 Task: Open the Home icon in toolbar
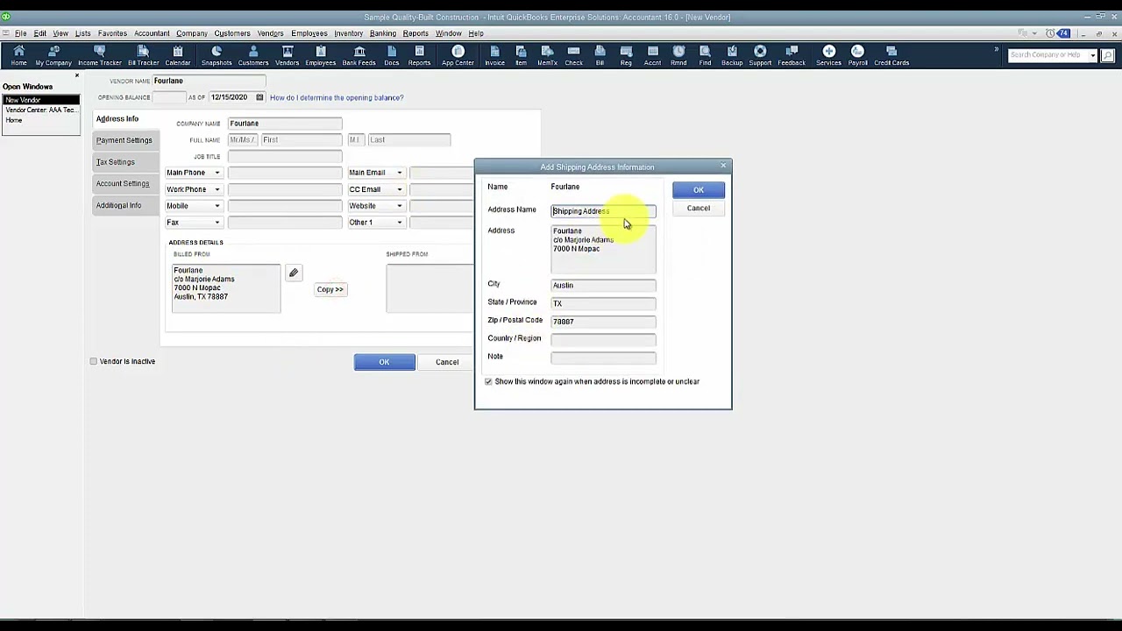pos(18,55)
